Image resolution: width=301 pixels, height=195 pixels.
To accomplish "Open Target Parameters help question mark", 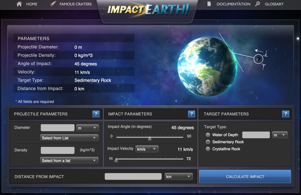I will (x=286, y=114).
